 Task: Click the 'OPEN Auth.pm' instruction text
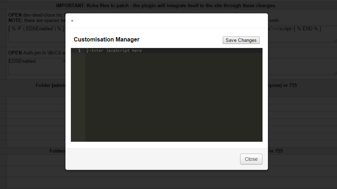[x=36, y=53]
